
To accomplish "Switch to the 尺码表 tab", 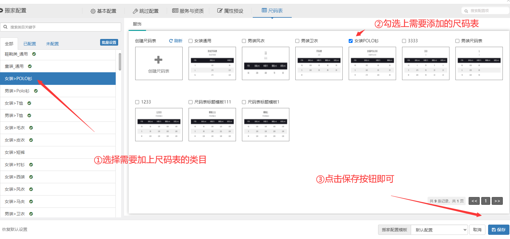I will 272,11.
